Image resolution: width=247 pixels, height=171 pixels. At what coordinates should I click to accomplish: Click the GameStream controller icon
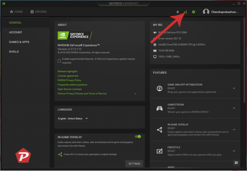coord(160,108)
